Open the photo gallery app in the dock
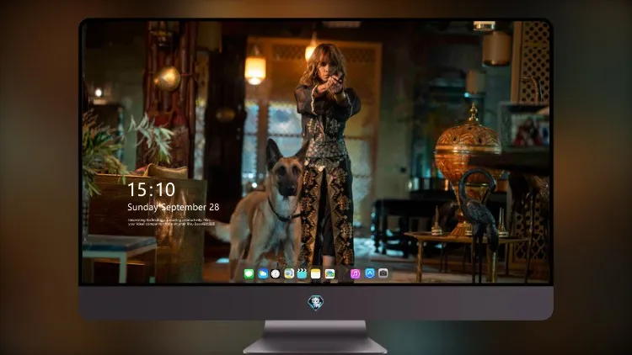The width and height of the screenshot is (632, 355). point(329,274)
